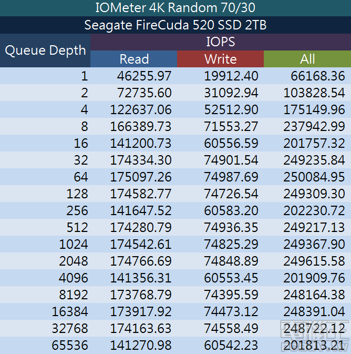Click read value 72735.60
The height and width of the screenshot is (354, 351).
coord(144,93)
